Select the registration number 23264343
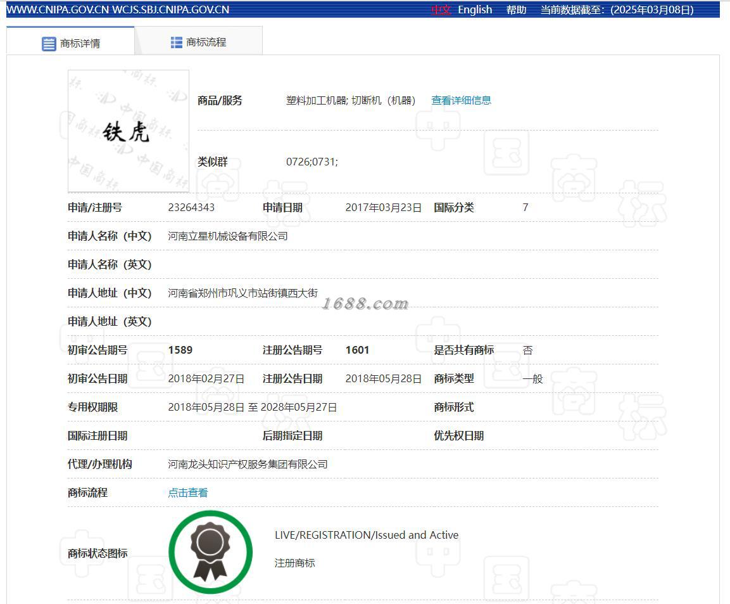 191,207
